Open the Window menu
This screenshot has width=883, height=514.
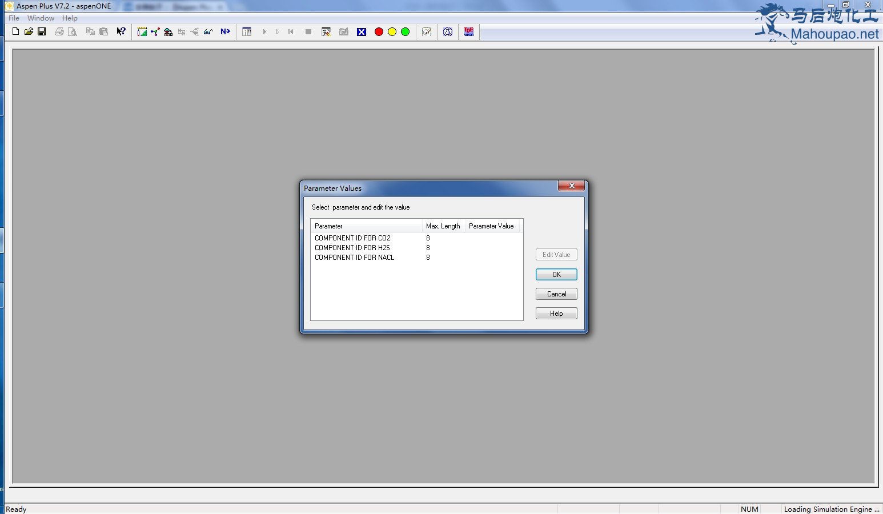tap(41, 18)
